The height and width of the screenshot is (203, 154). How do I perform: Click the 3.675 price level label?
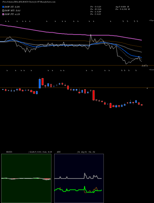[x=145, y=66]
